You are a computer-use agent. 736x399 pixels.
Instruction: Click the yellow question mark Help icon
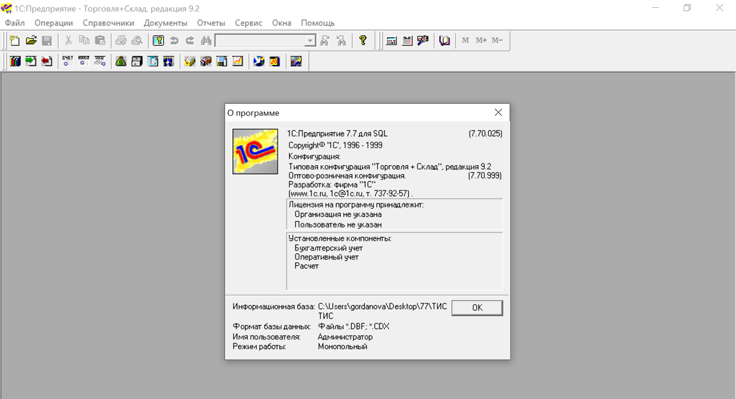(x=363, y=40)
